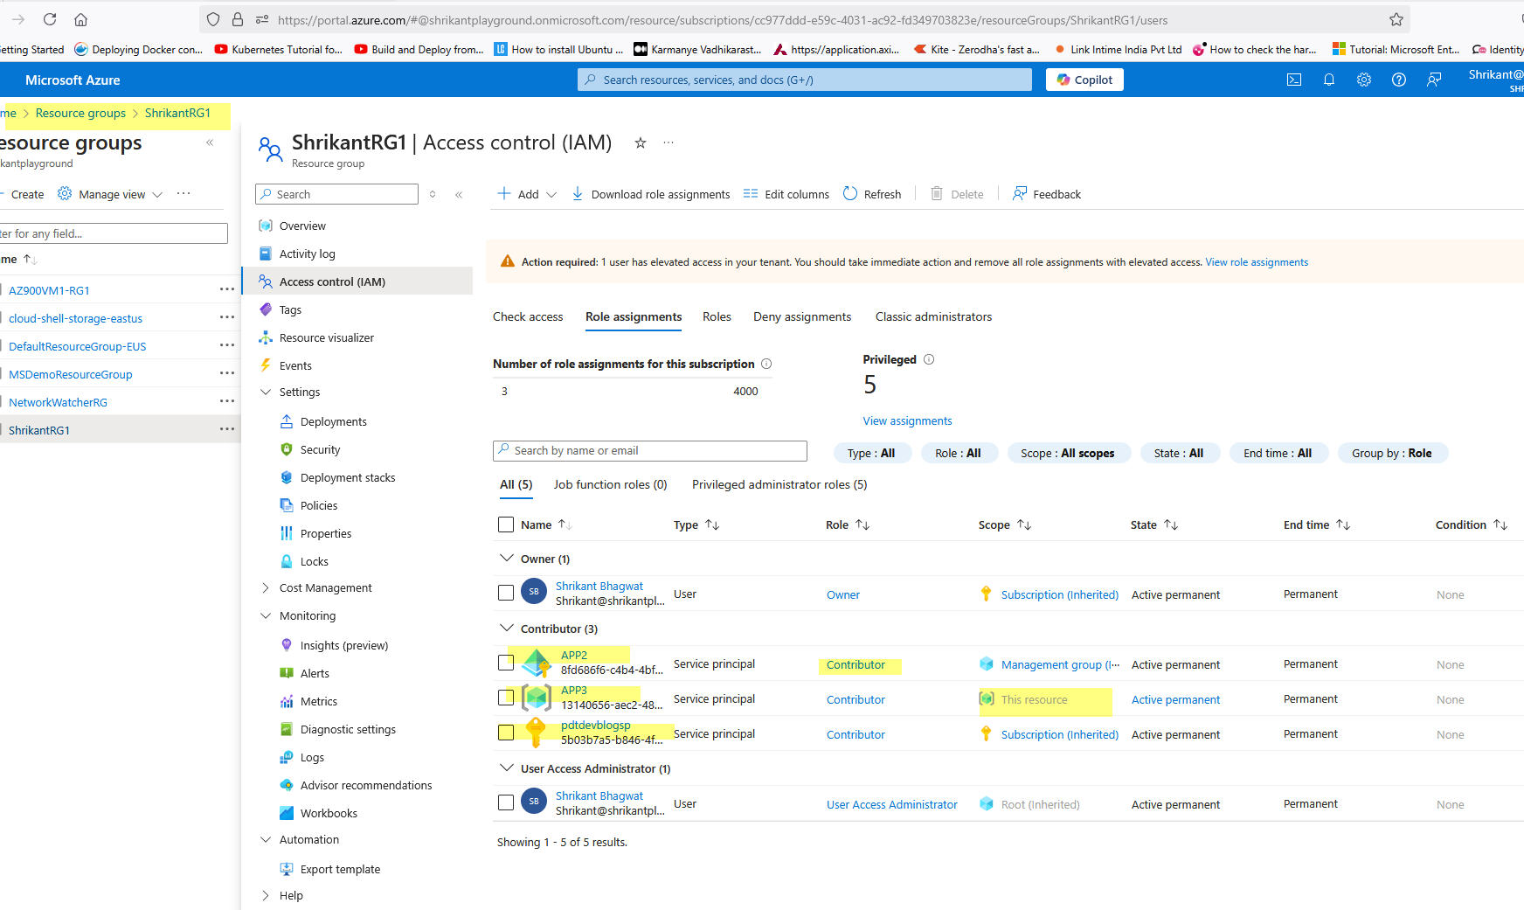Screen dimensions: 1524x910
Task: Show Privileged administrator roles (5) tab
Action: click(x=779, y=484)
